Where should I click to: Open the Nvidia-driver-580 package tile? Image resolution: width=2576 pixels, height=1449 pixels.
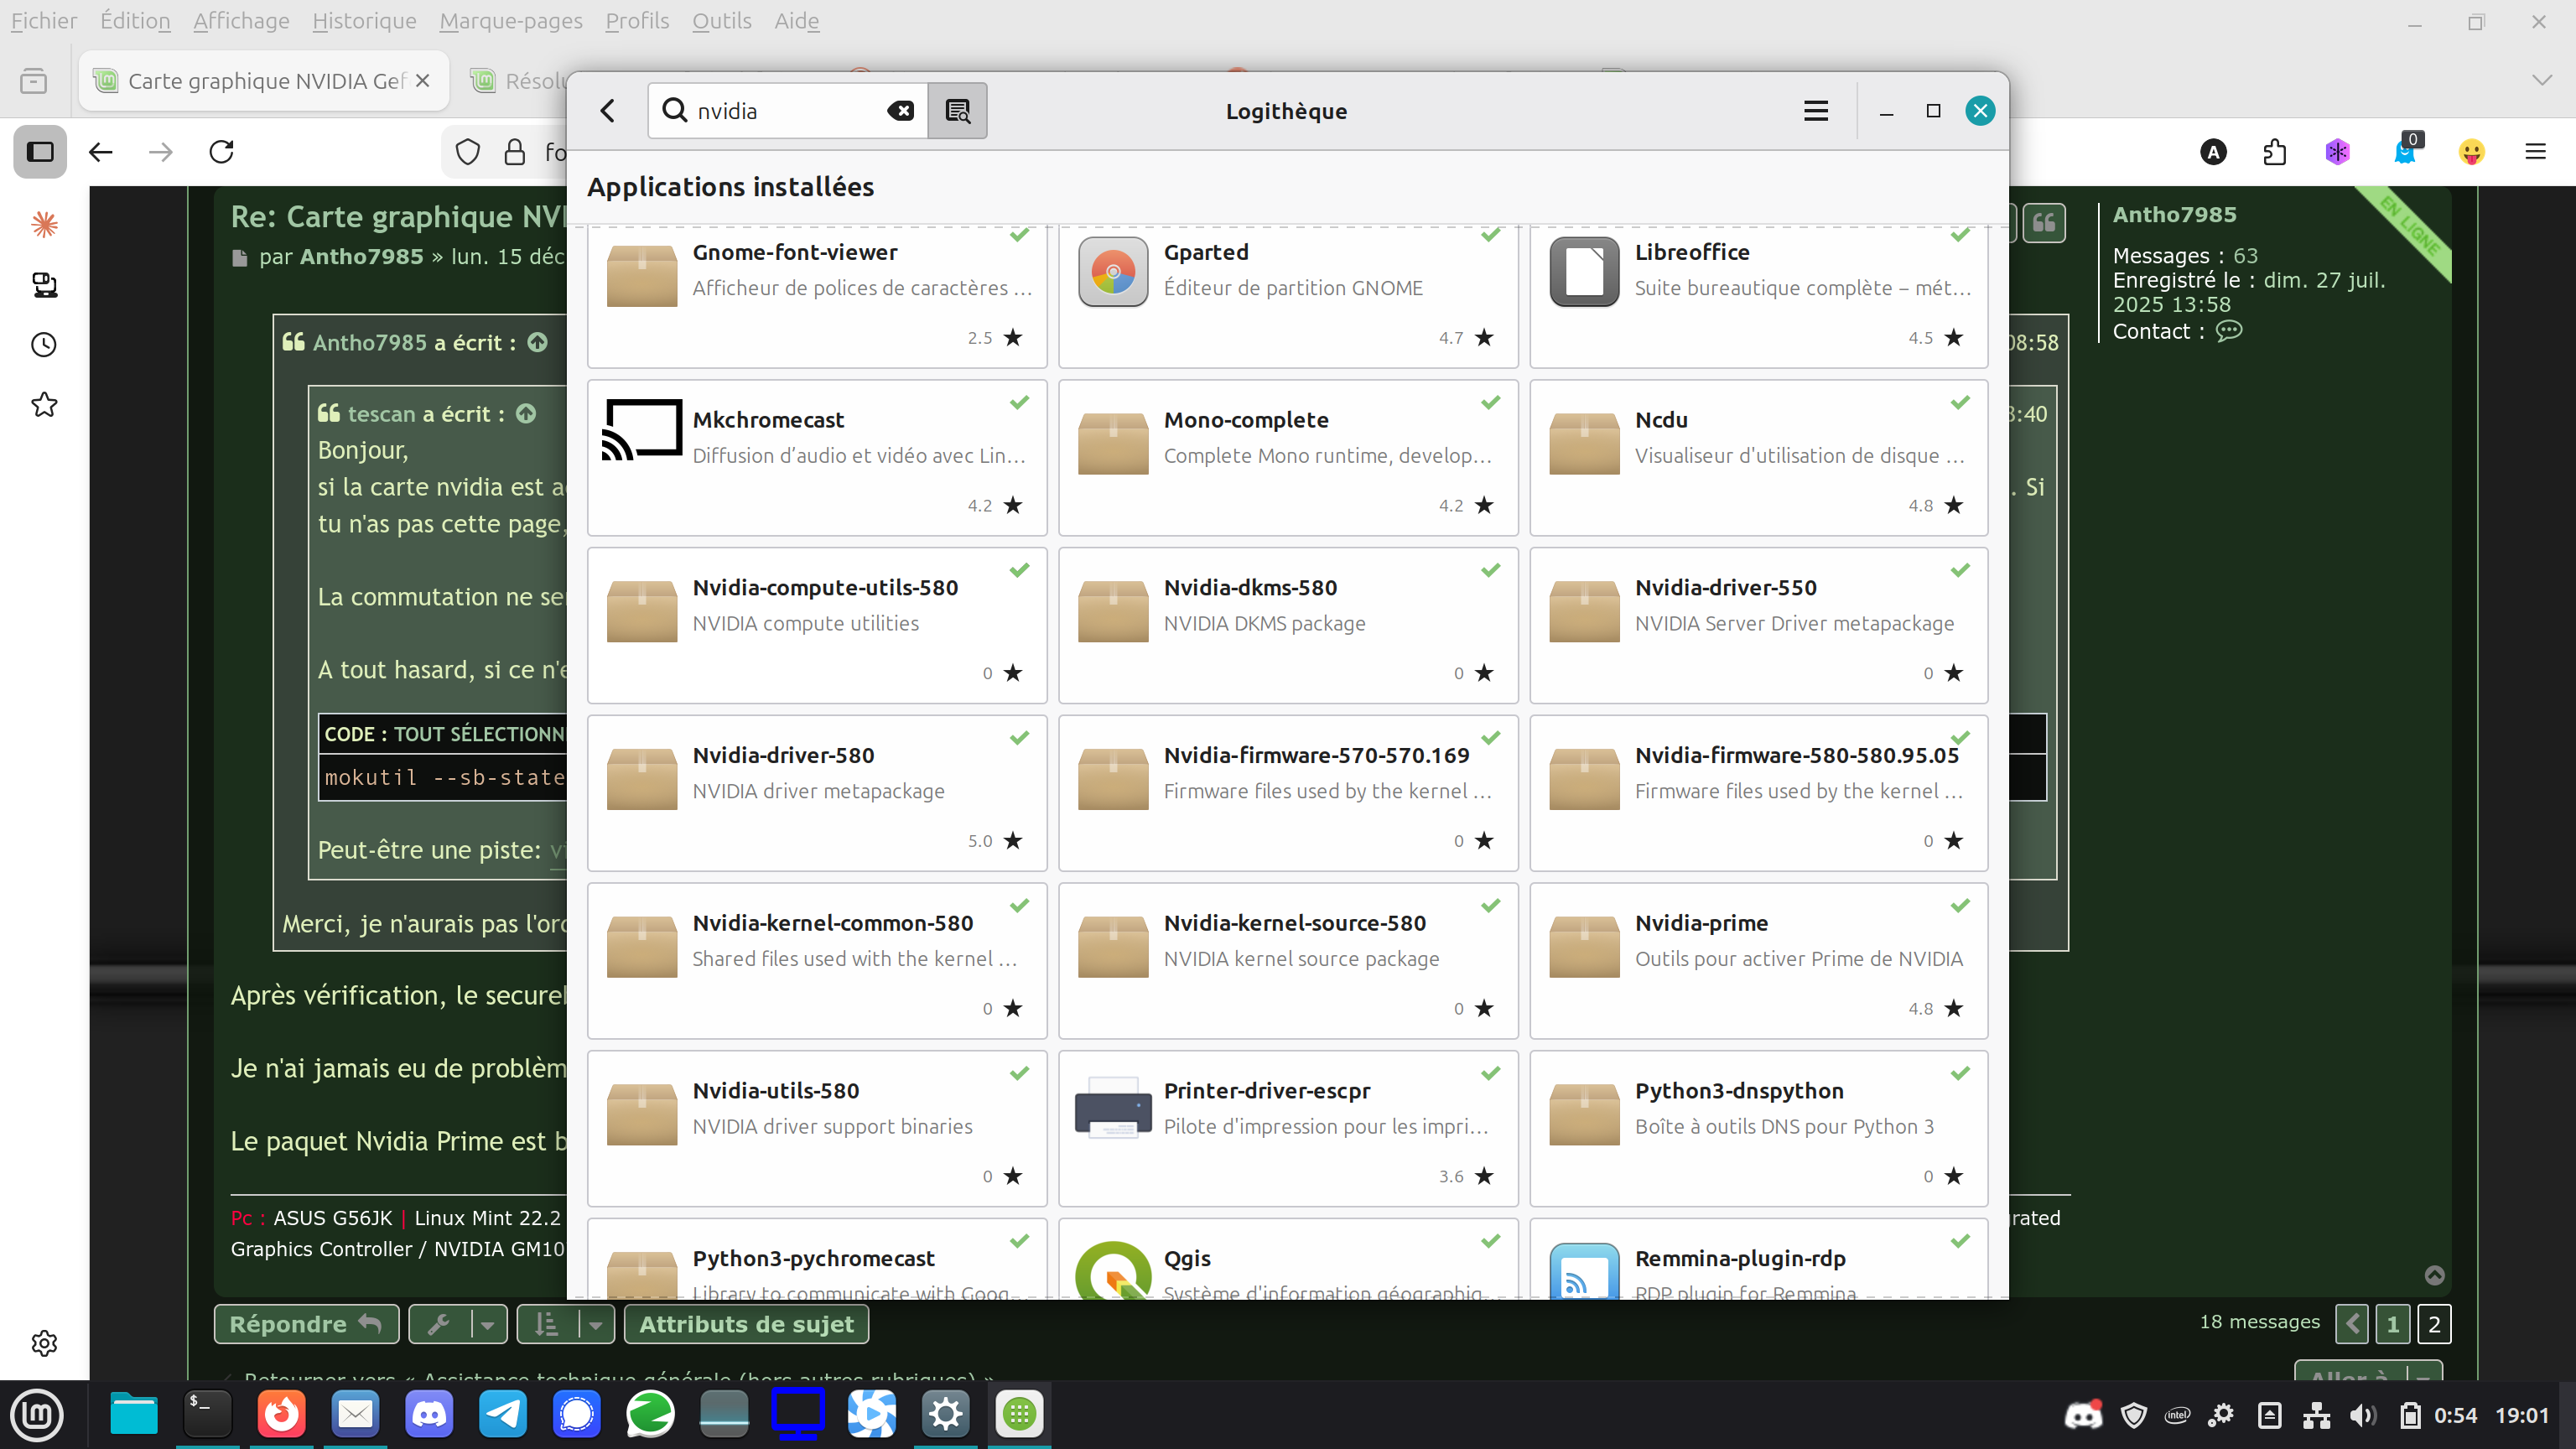(x=816, y=792)
